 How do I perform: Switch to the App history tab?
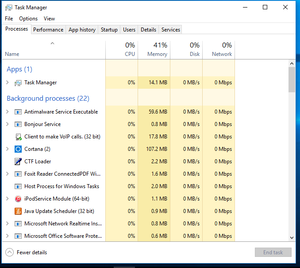click(82, 30)
